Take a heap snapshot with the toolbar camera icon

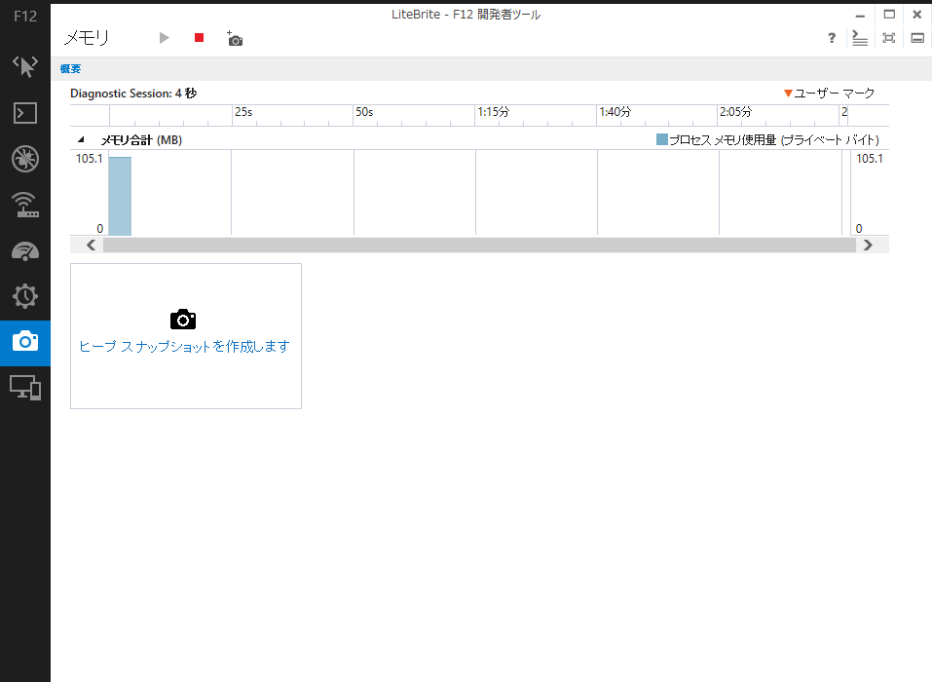click(234, 38)
